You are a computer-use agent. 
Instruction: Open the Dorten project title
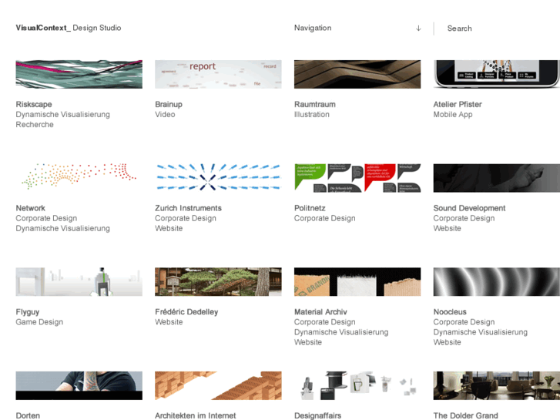[x=28, y=415]
